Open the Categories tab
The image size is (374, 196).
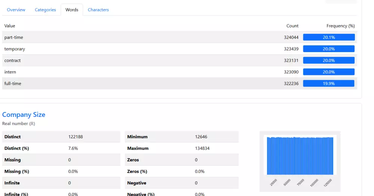pos(45,10)
